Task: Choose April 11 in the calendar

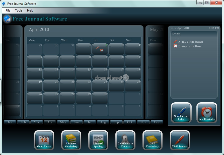Action: [x=133, y=61]
